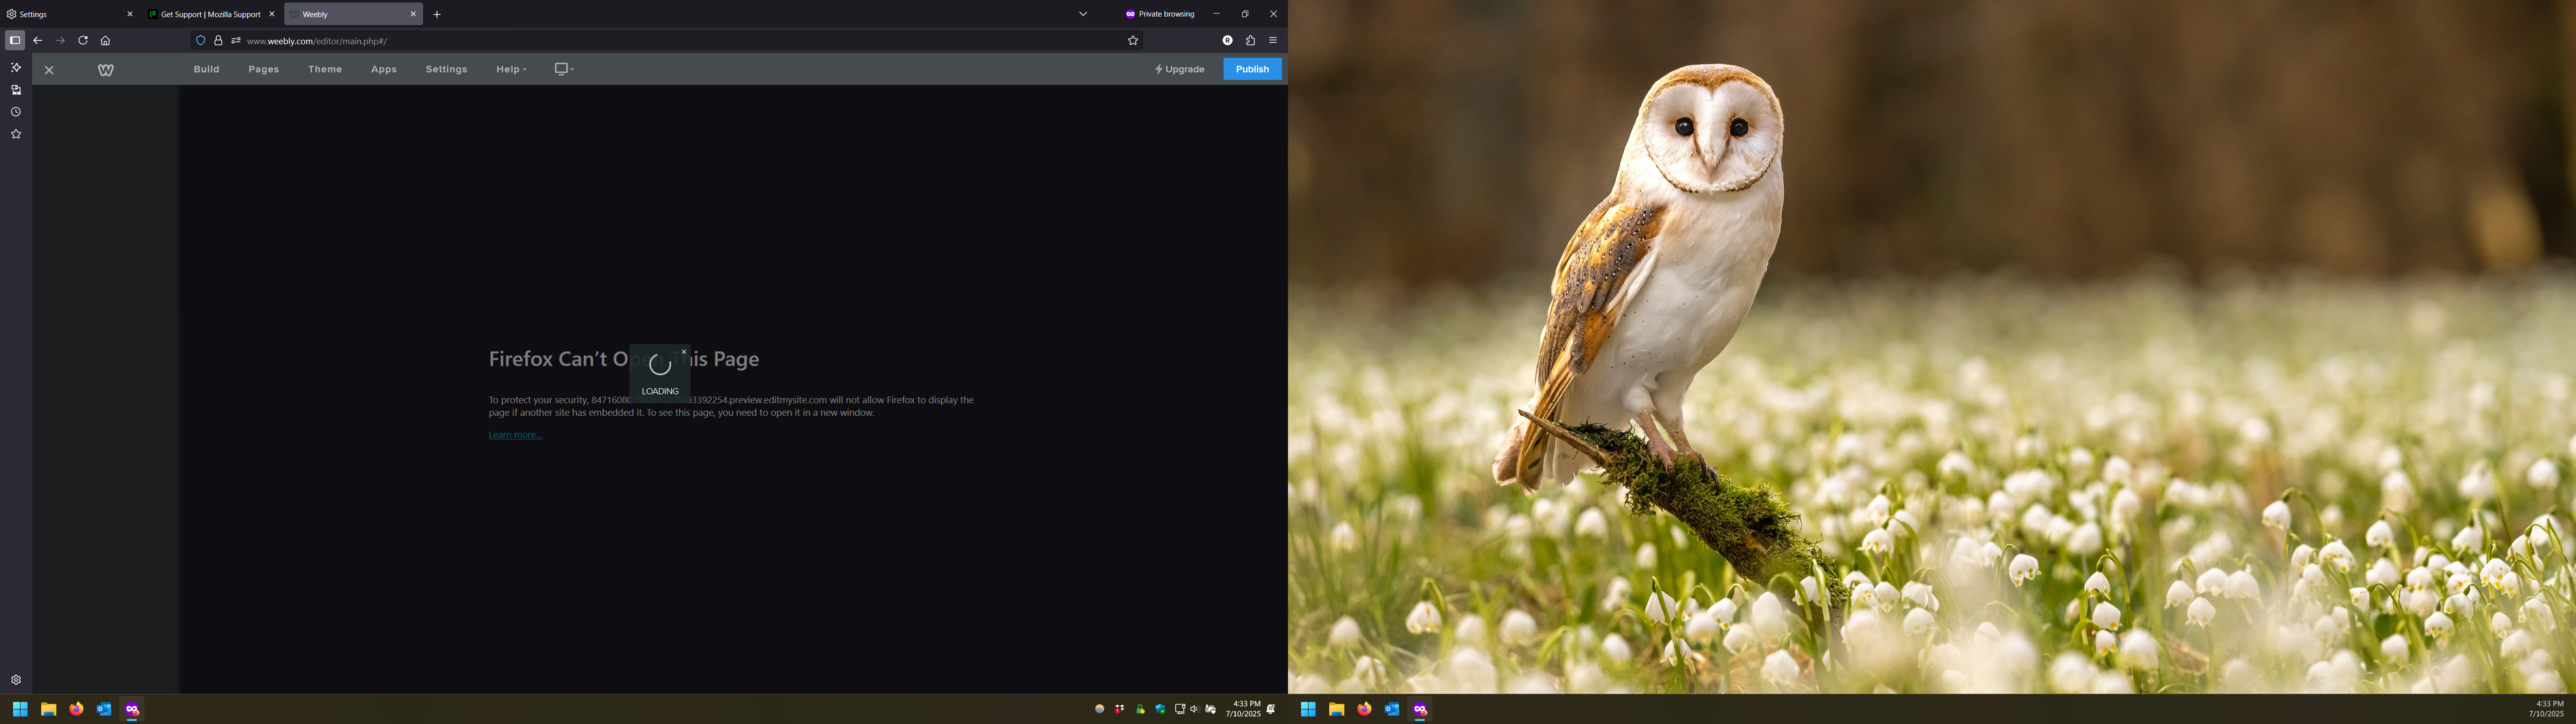Follow the Learn more… link
The image size is (2576, 724).
[515, 435]
